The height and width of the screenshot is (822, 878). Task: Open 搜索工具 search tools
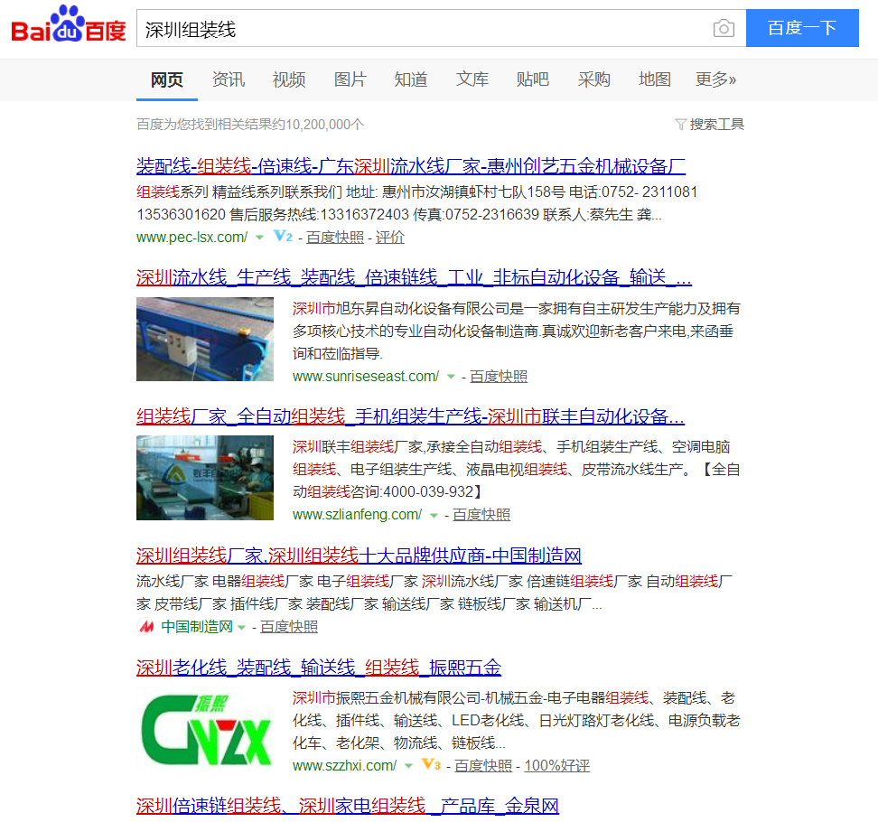pos(716,125)
